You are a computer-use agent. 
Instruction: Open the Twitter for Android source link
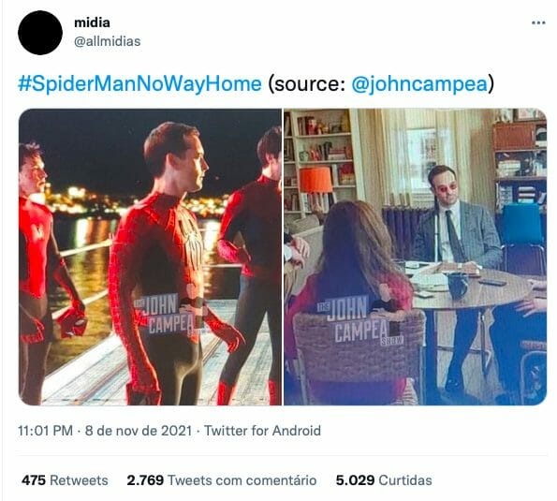coord(262,431)
